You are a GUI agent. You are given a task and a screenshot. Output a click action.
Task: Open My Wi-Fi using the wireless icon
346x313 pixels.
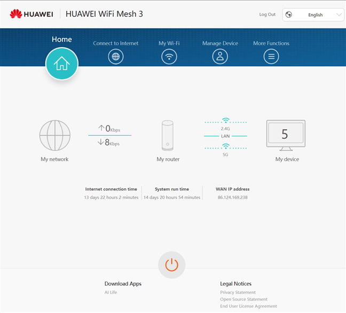click(169, 57)
